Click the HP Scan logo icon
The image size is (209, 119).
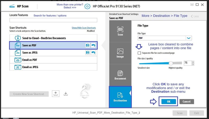[12, 6]
